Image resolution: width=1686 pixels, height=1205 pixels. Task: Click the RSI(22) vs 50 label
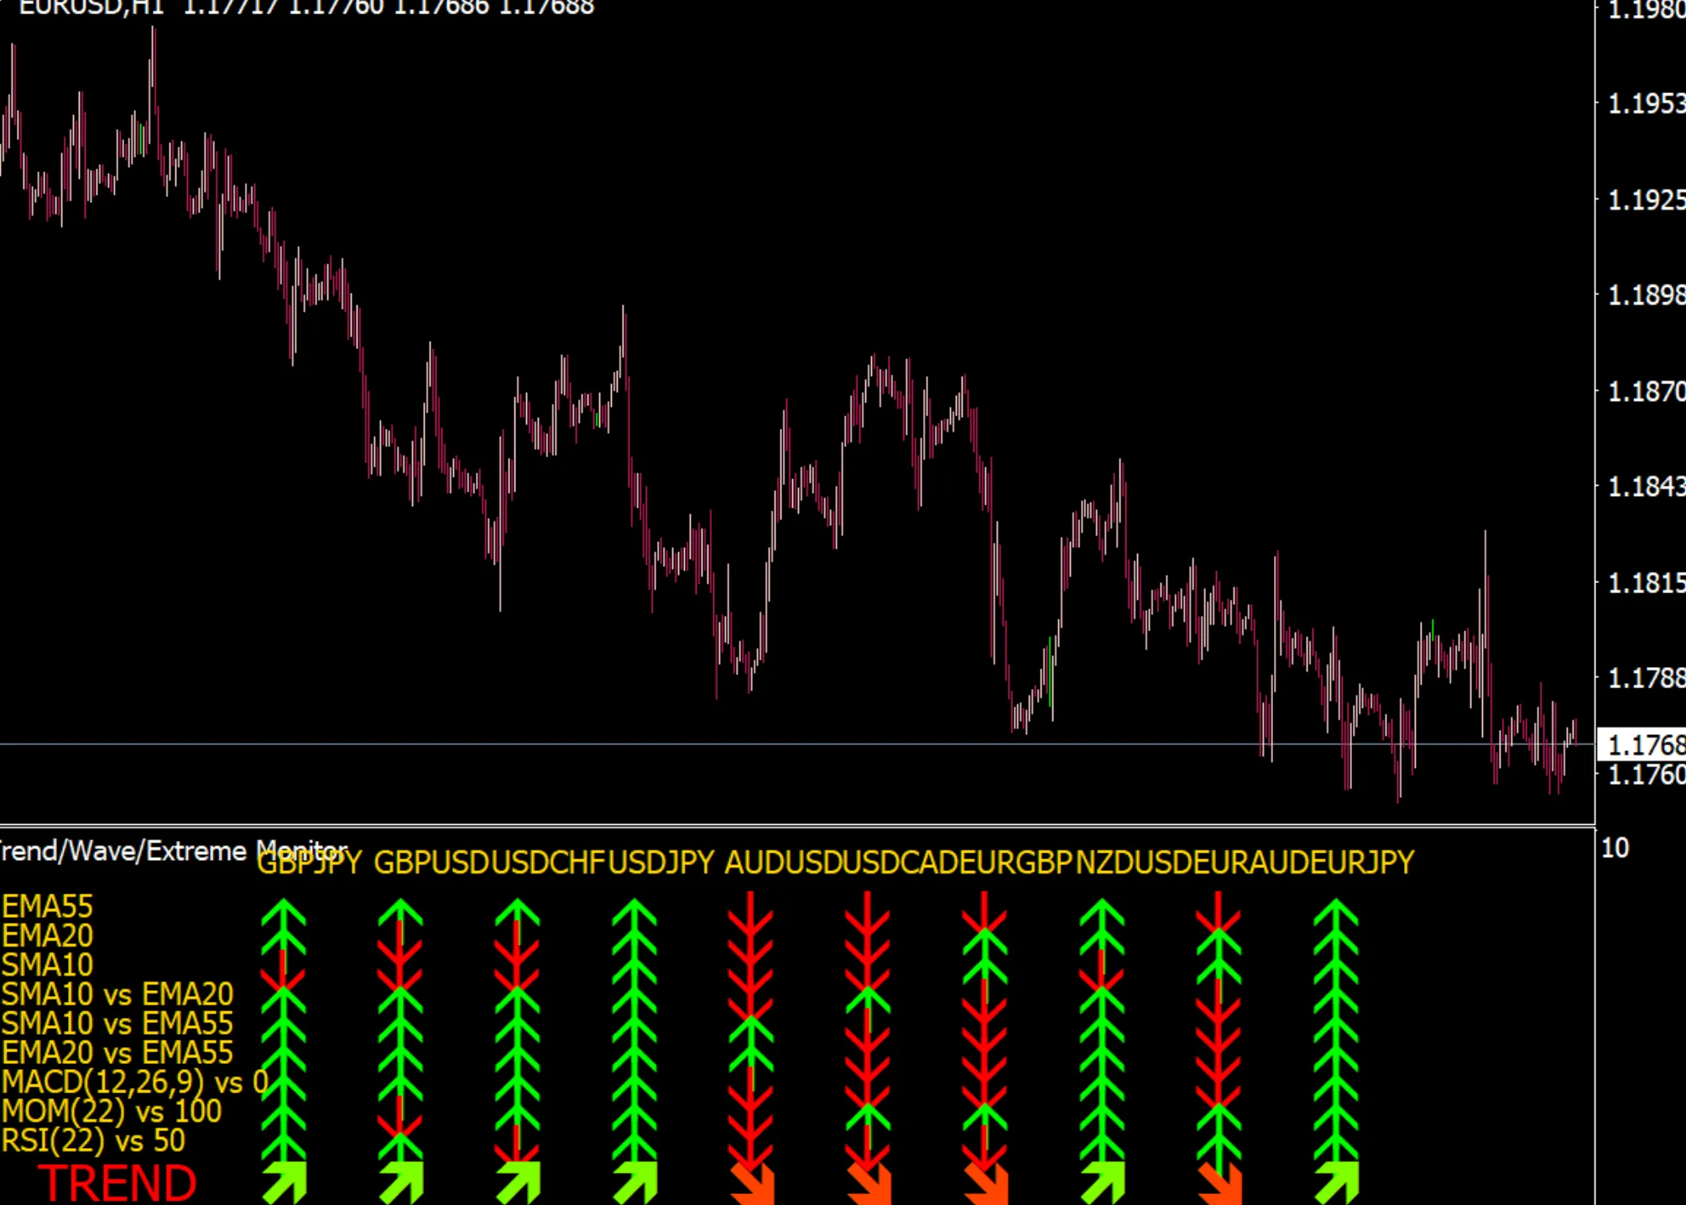pos(93,1141)
